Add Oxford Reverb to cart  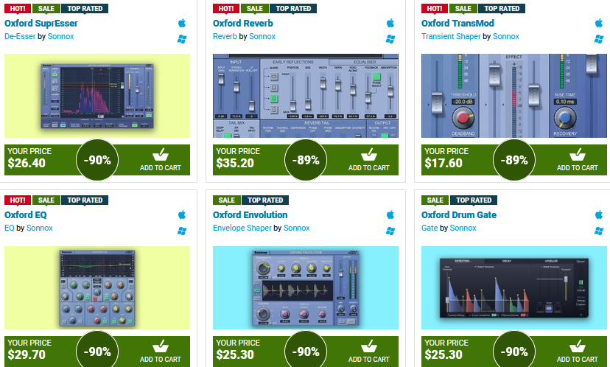[369, 160]
